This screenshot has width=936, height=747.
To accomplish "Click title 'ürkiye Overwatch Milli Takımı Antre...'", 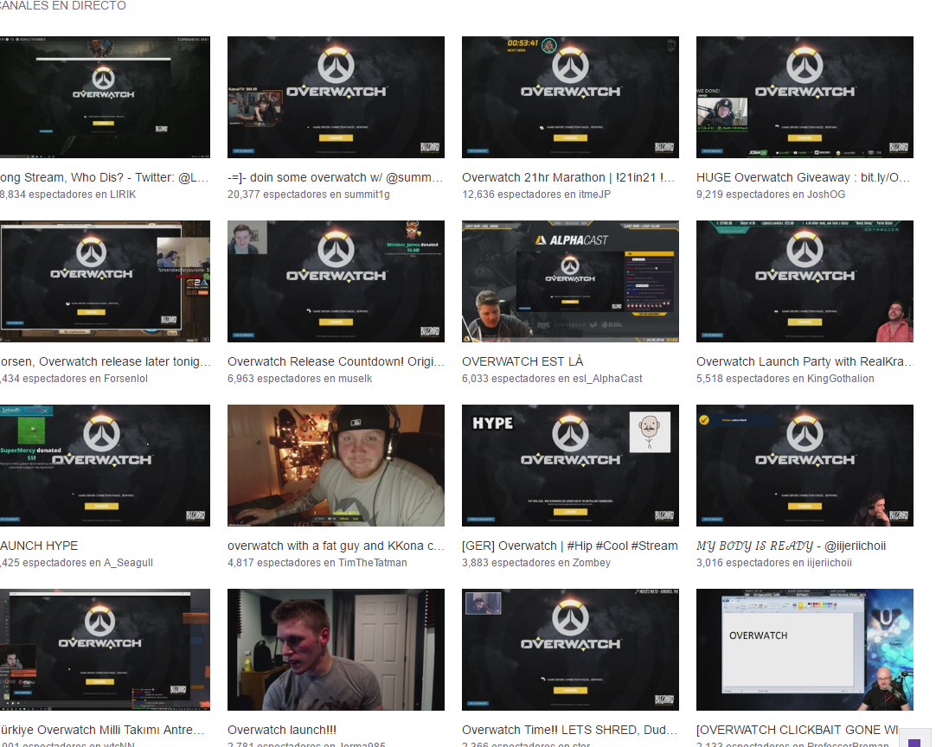I will 103,730.
